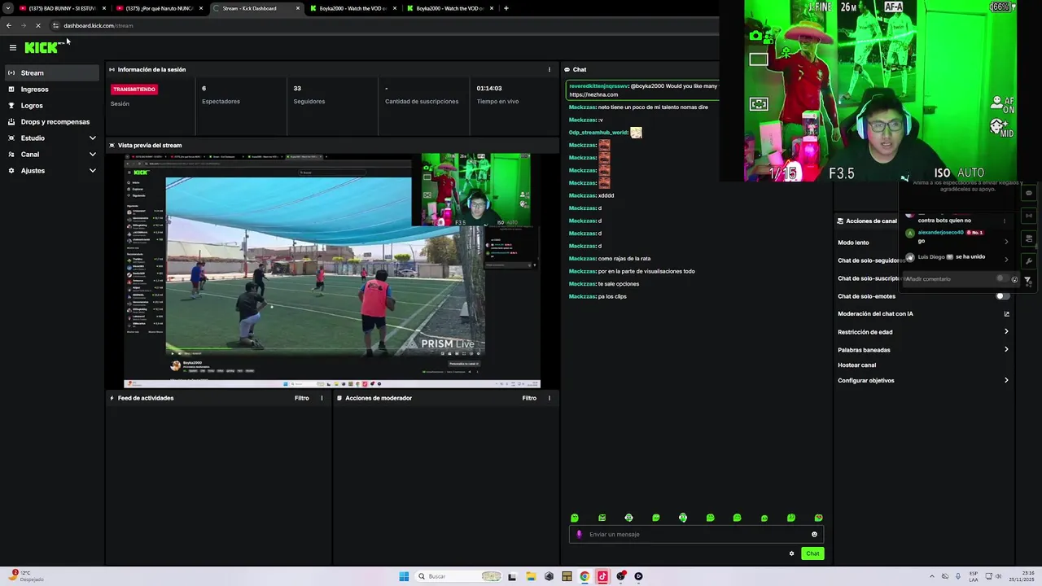The image size is (1042, 586).
Task: Open the Logros trophy sidebar icon
Action: (11, 106)
